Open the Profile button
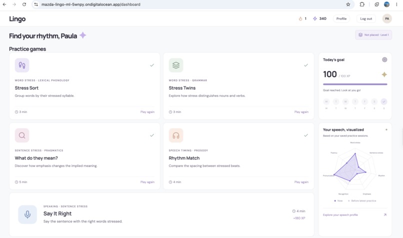The height and width of the screenshot is (238, 403). point(341,19)
